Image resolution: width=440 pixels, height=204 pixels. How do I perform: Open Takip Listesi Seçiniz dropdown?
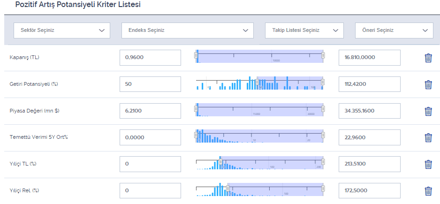tap(304, 30)
